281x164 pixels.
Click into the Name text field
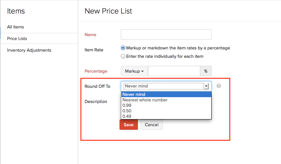tap(166, 35)
